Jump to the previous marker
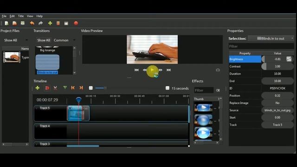 pyautogui.click(x=73, y=88)
